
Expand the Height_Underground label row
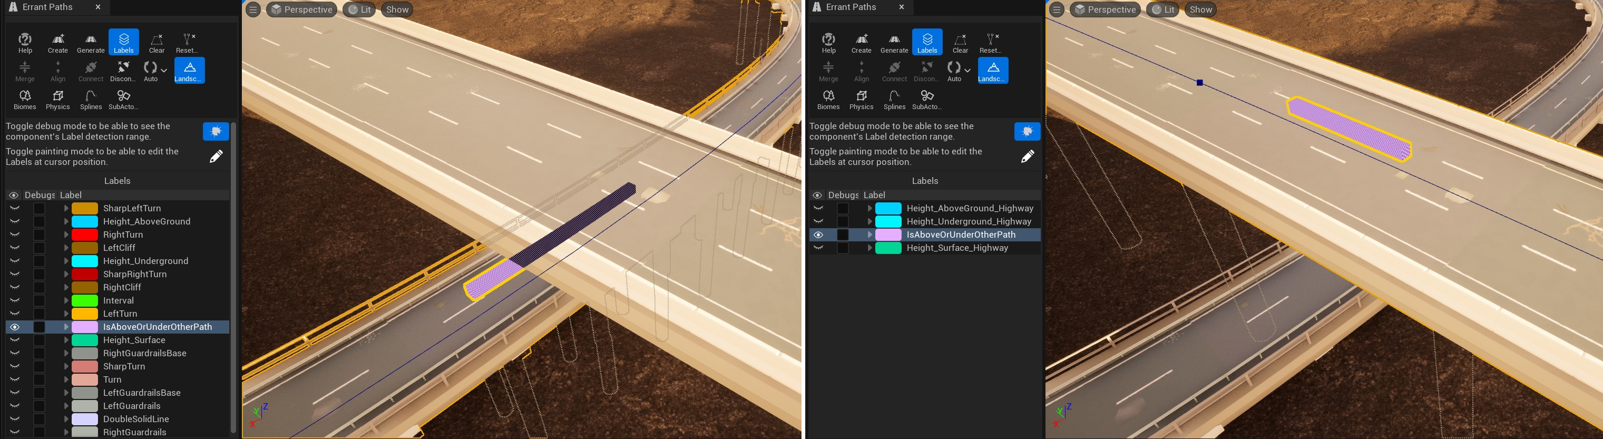coord(66,261)
